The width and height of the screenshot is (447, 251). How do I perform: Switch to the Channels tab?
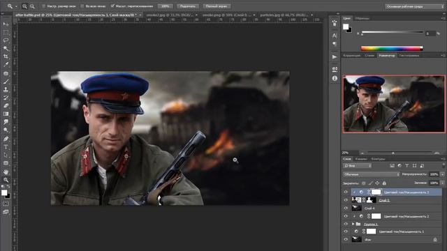point(361,159)
